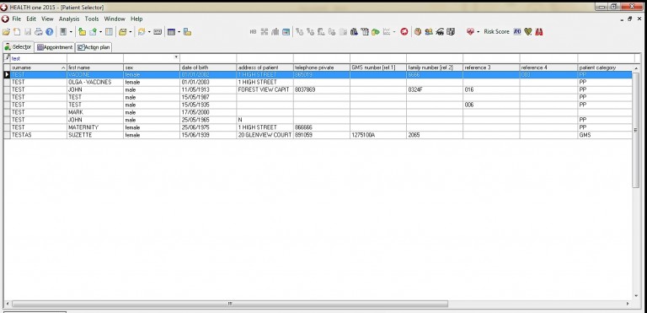Open dropdown arrow beside table grid icon
This screenshot has height=313, width=647.
[179, 32]
